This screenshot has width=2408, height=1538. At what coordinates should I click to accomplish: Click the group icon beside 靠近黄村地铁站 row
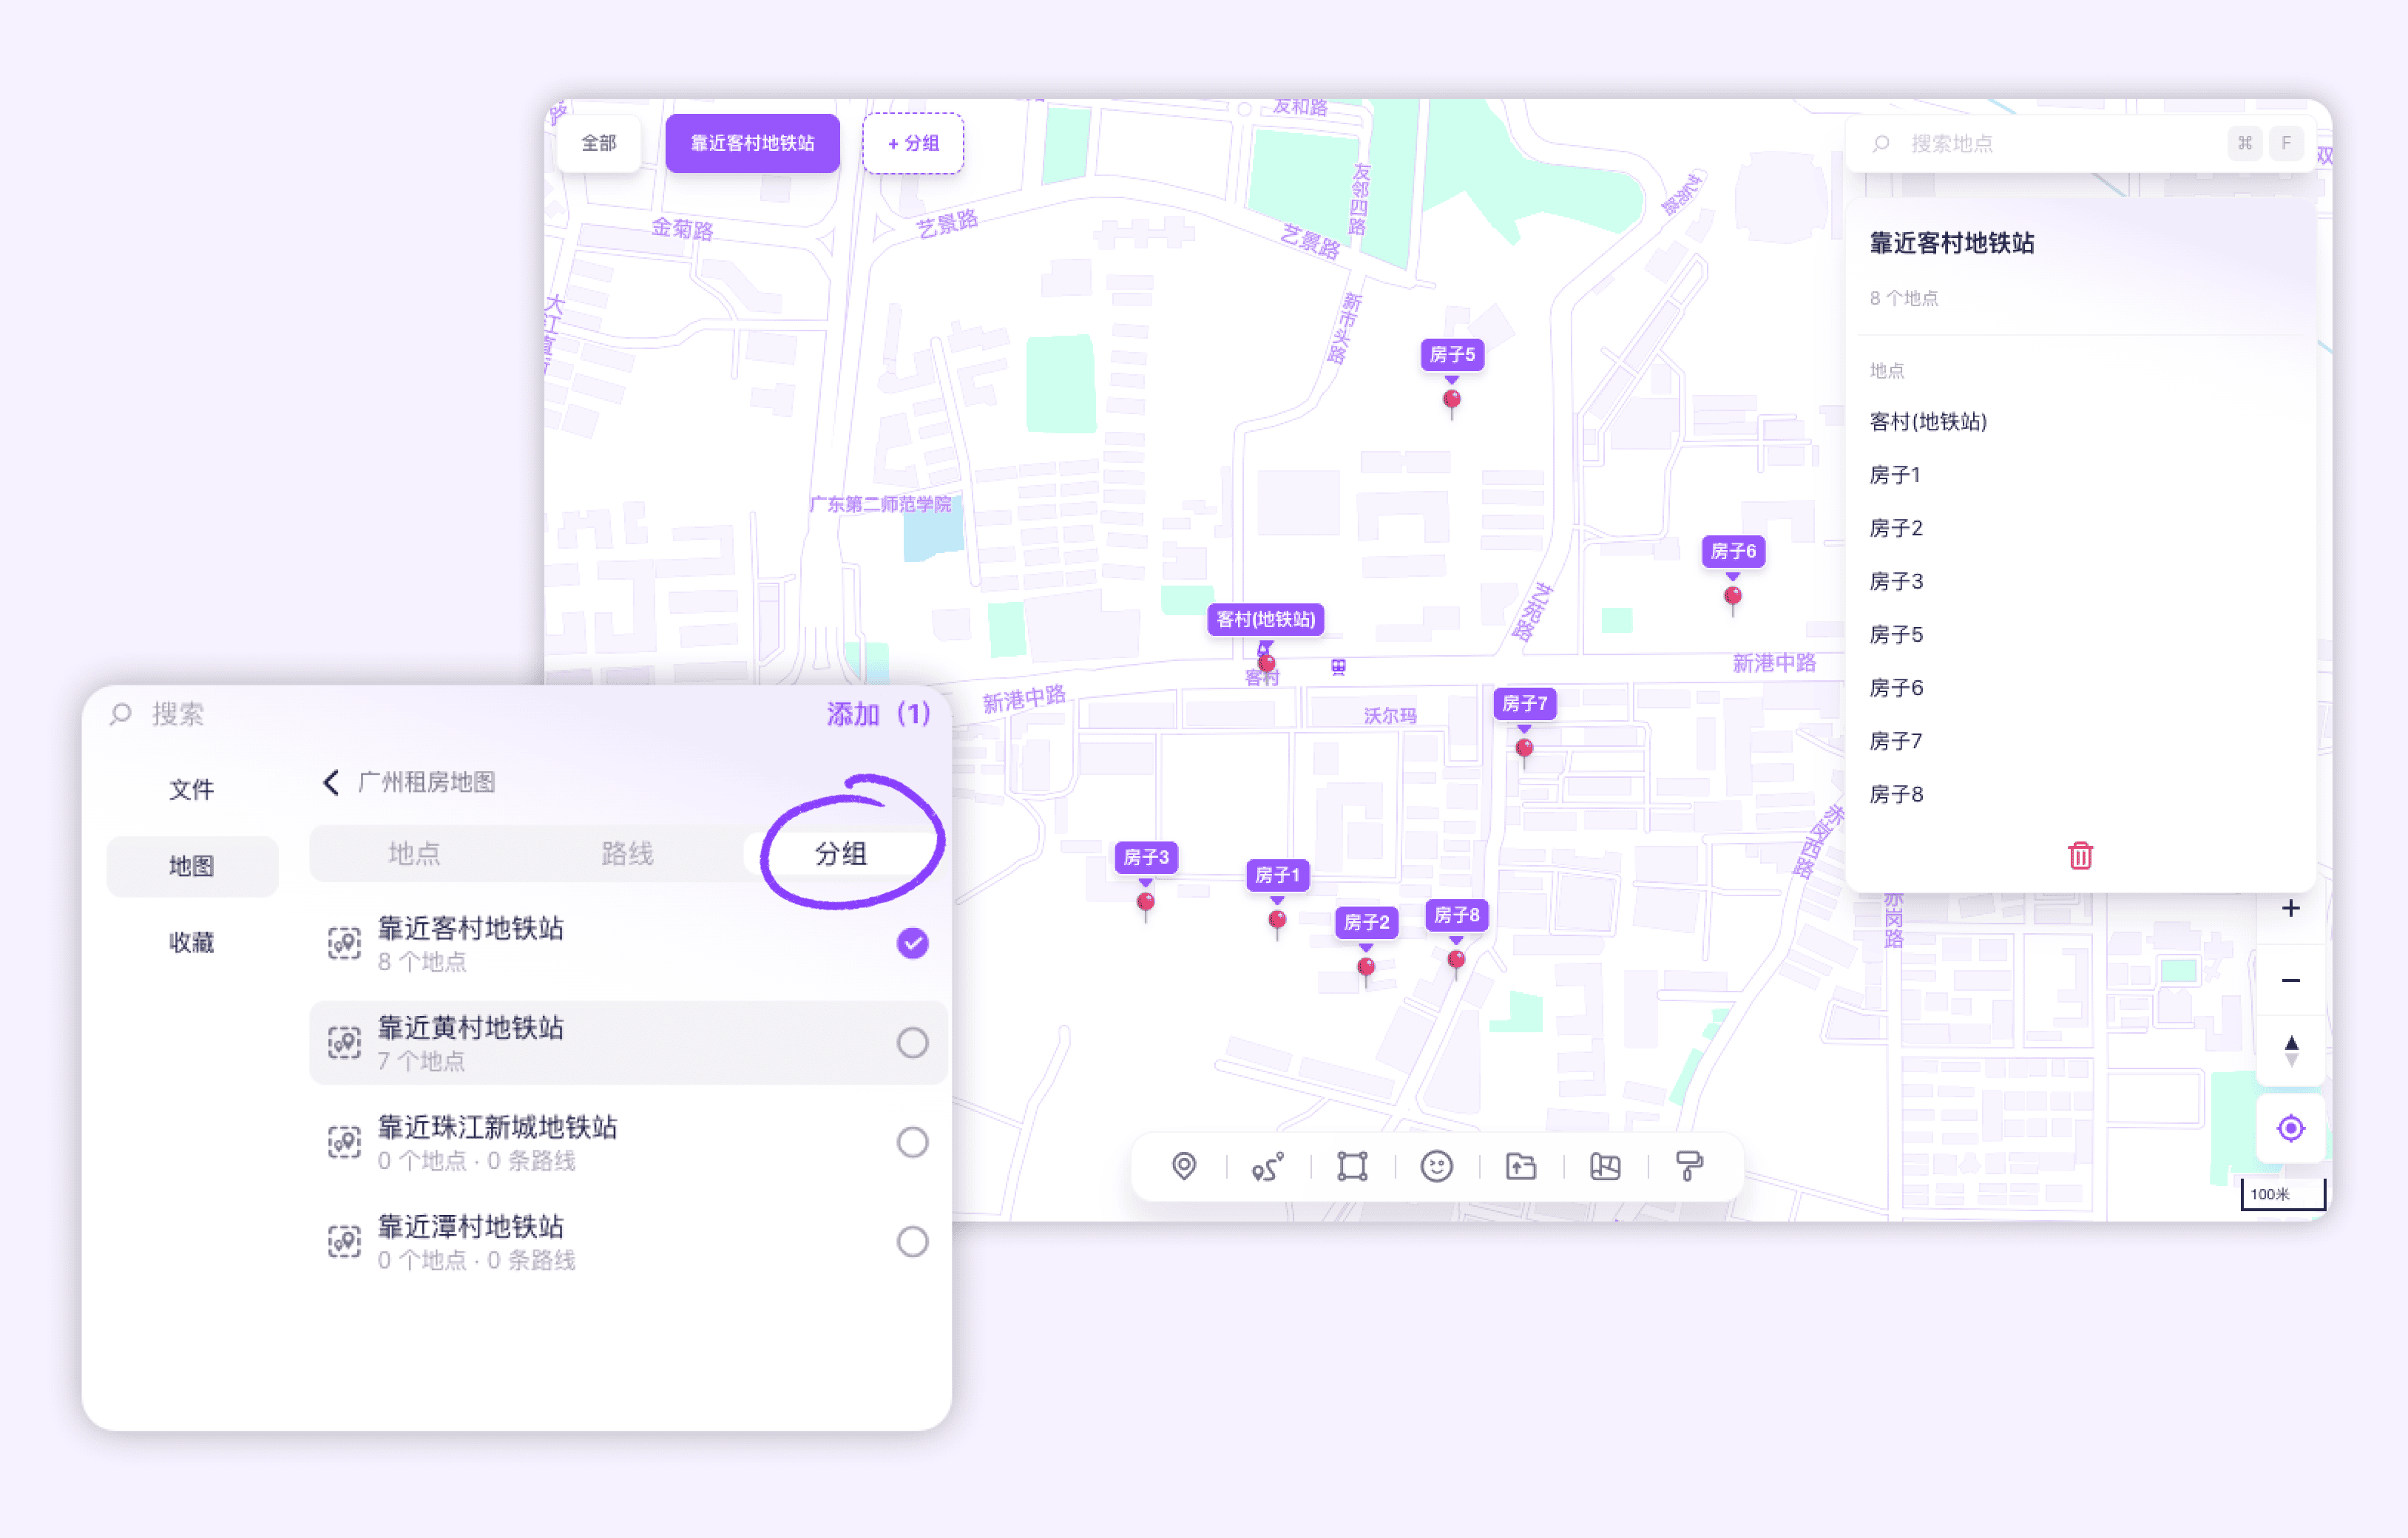click(x=344, y=1043)
